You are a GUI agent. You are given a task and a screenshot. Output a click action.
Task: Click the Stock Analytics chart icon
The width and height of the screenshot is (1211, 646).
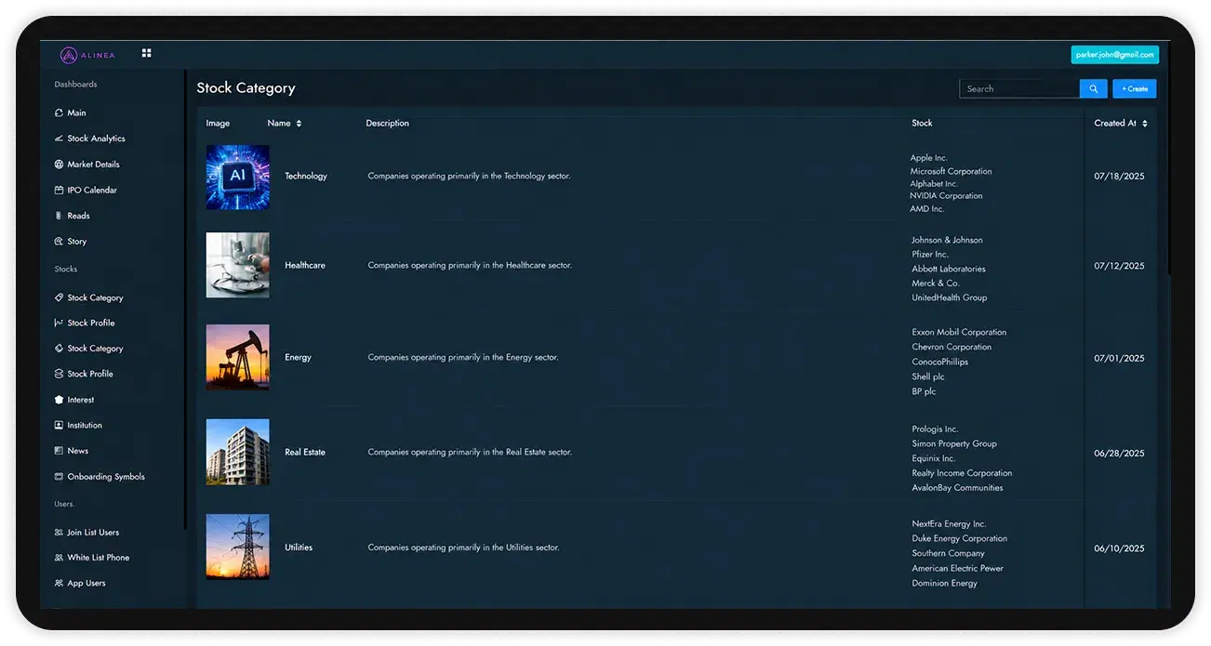click(60, 138)
